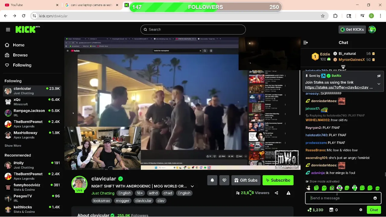386x217 pixels.
Task: Subscribe to clavicular
Action: point(278,180)
